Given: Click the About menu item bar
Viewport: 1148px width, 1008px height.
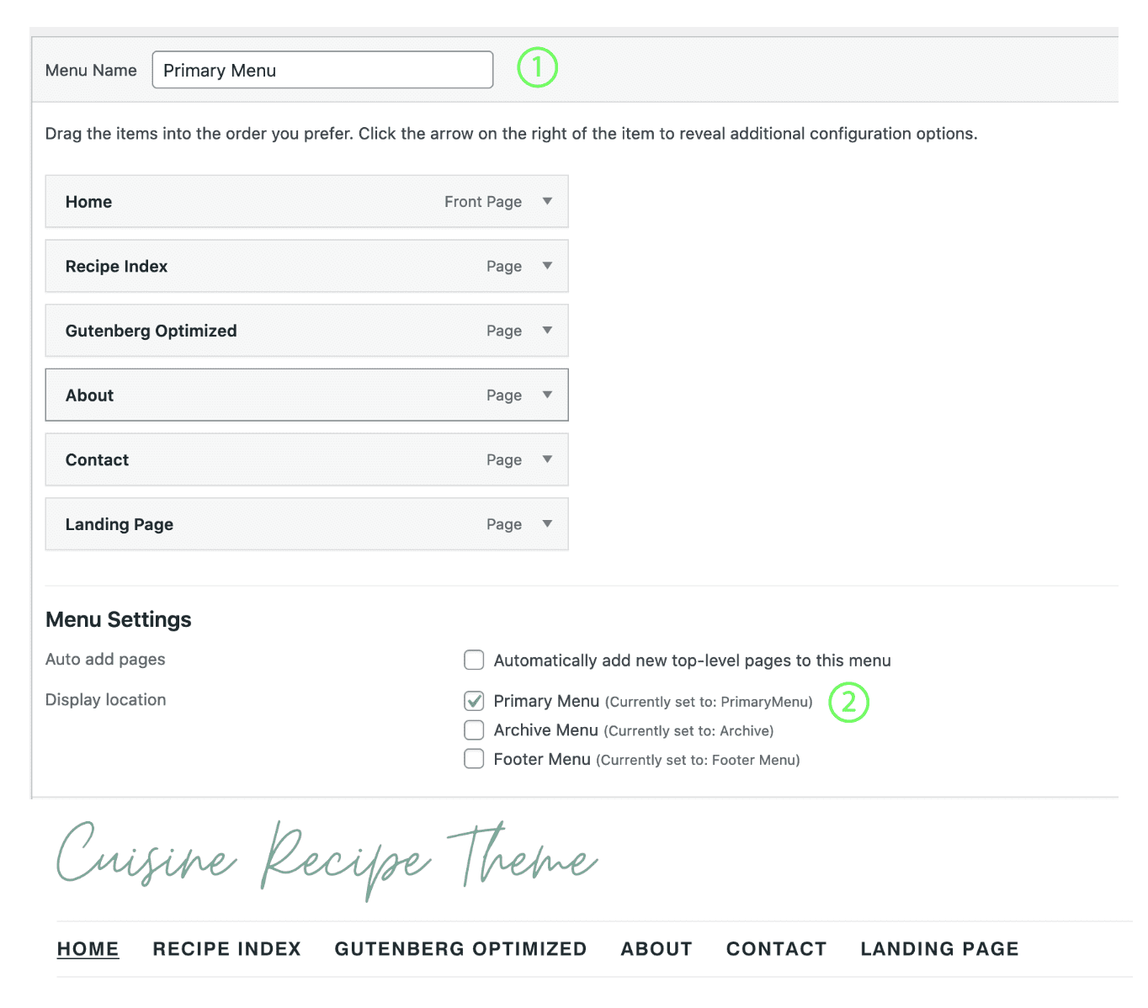Looking at the screenshot, I should pyautogui.click(x=252, y=395).
